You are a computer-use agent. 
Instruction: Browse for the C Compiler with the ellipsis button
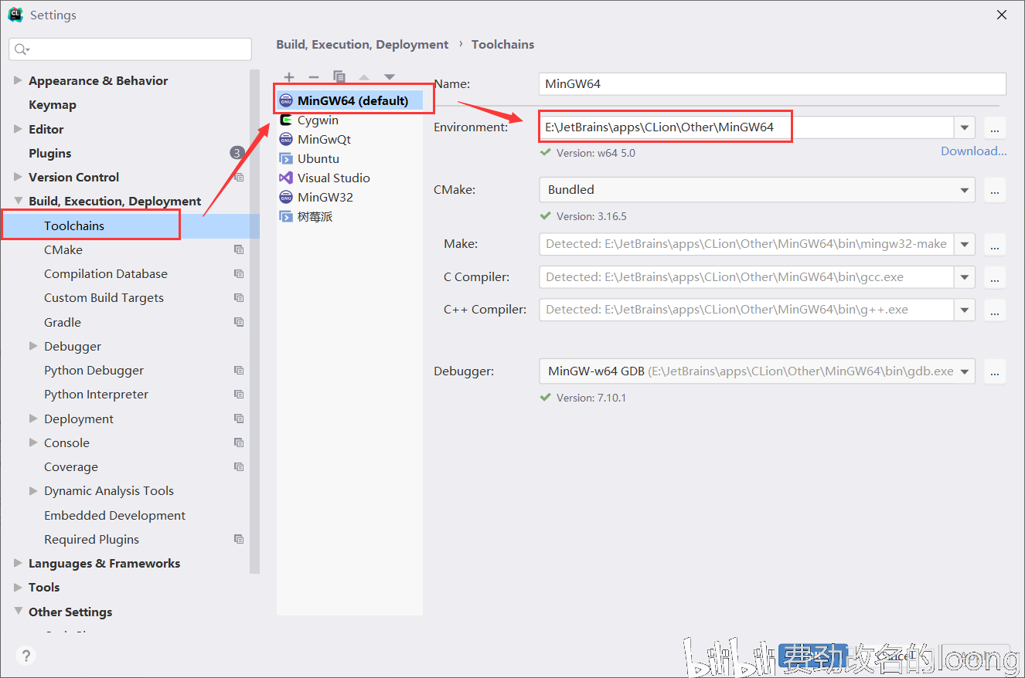(995, 277)
